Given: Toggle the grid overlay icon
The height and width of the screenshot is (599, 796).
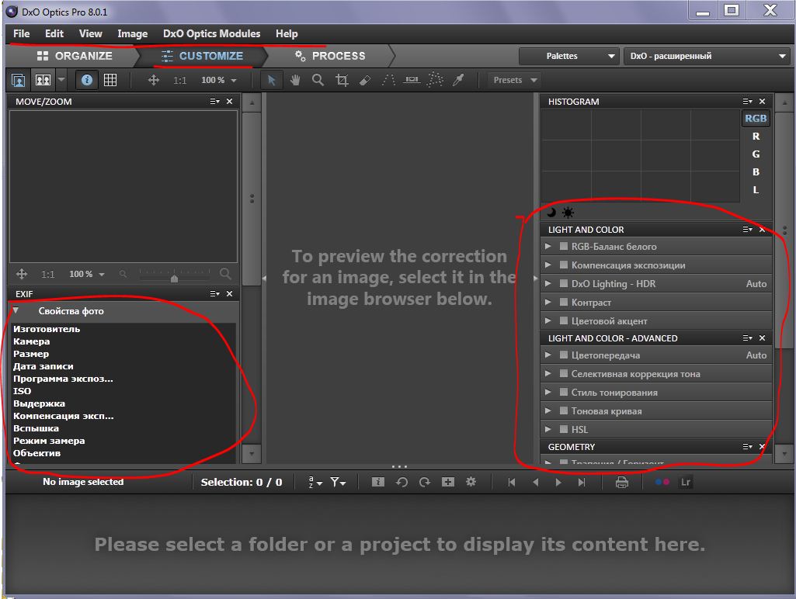Looking at the screenshot, I should tap(110, 80).
